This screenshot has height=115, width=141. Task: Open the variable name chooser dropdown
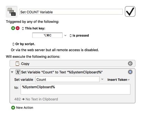102,79
